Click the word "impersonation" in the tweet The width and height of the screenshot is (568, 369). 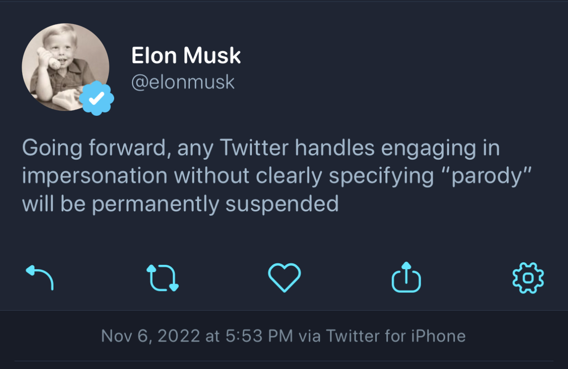pyautogui.click(x=94, y=176)
